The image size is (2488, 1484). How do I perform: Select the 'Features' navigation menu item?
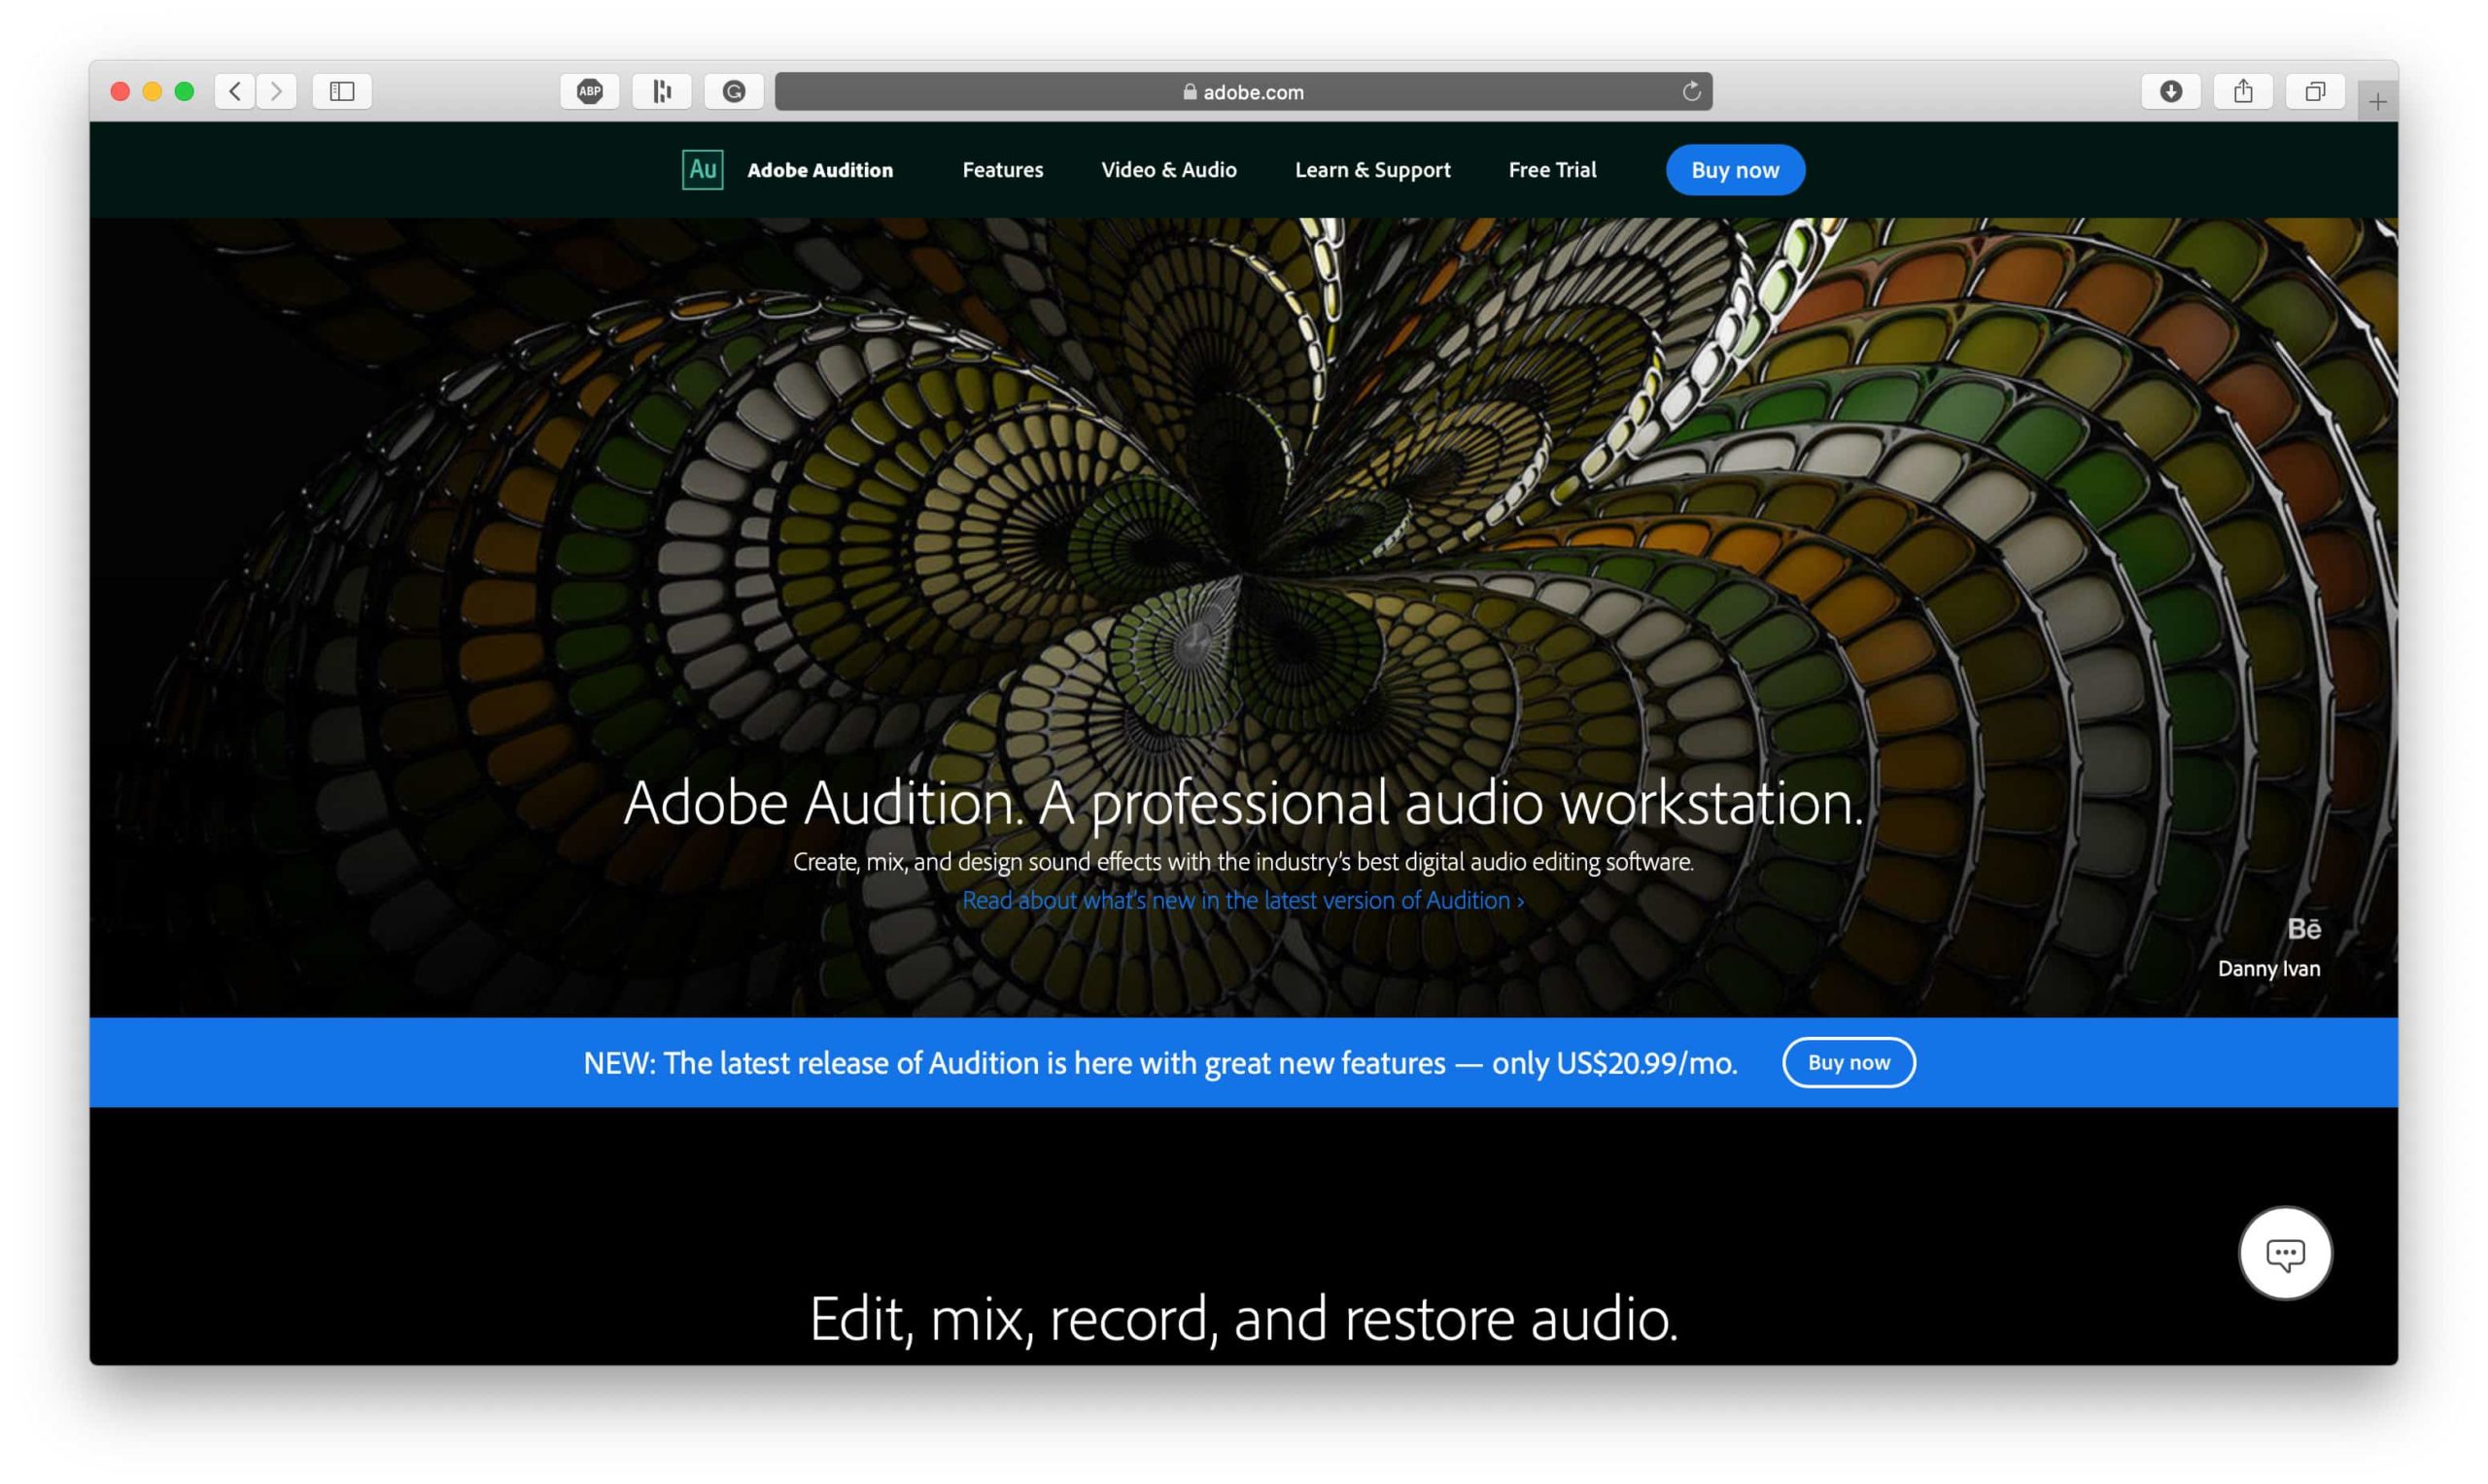[1003, 168]
